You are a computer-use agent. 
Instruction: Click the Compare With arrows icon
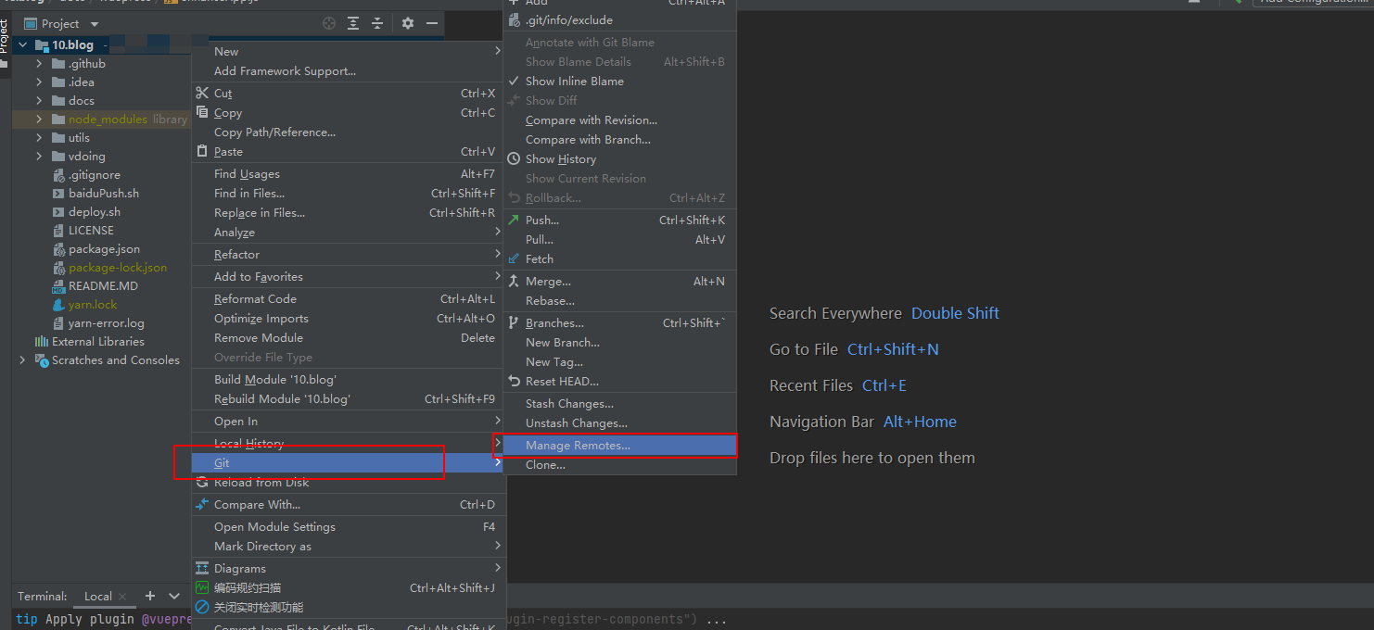click(x=202, y=504)
